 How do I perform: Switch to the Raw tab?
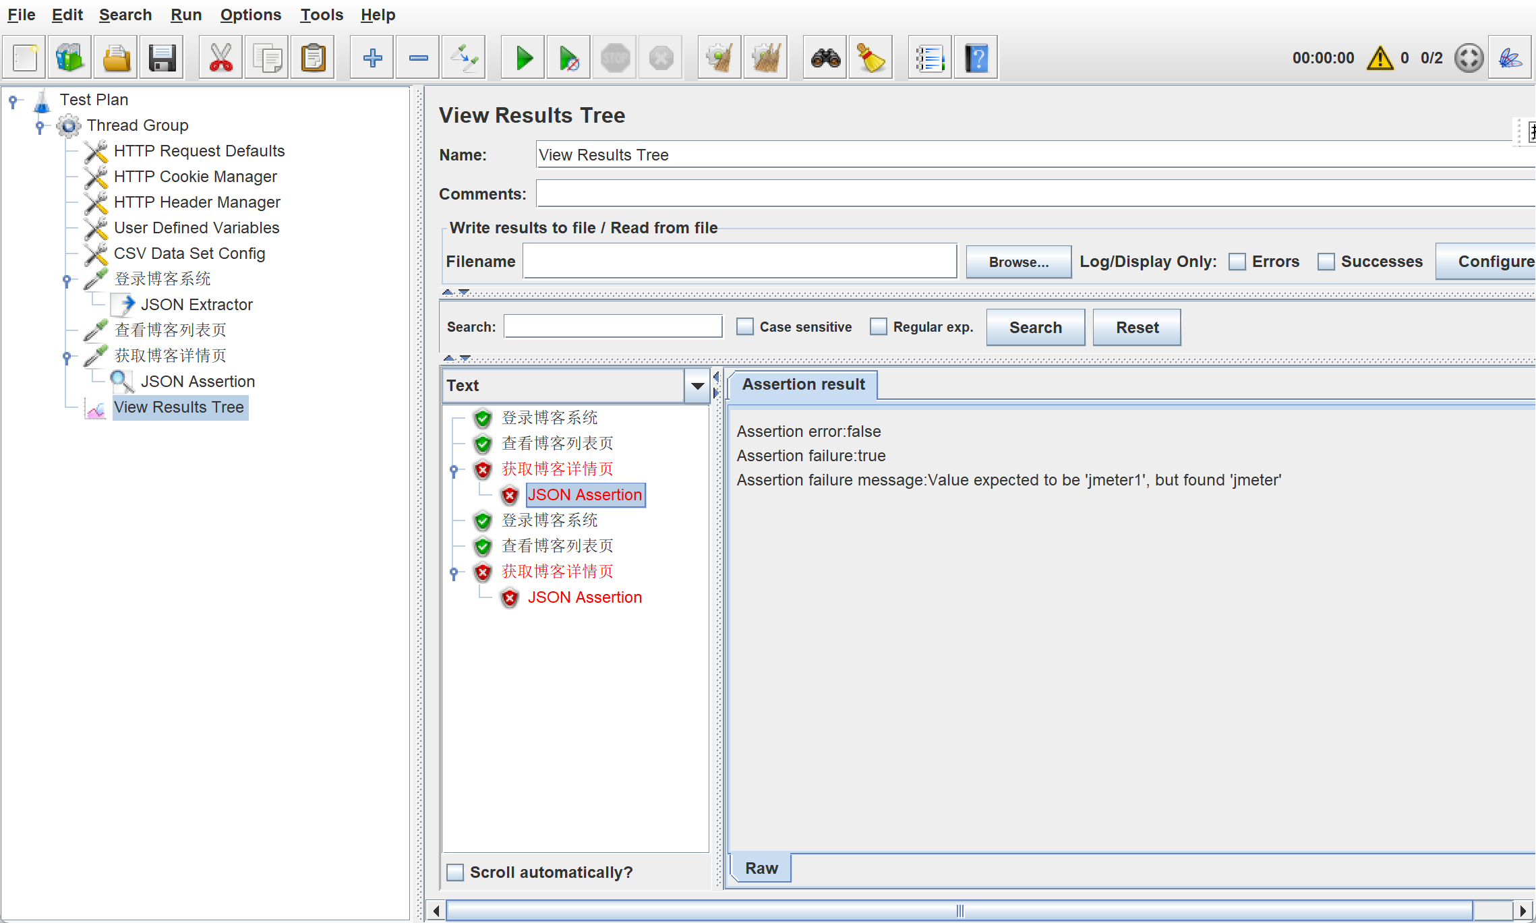point(761,868)
